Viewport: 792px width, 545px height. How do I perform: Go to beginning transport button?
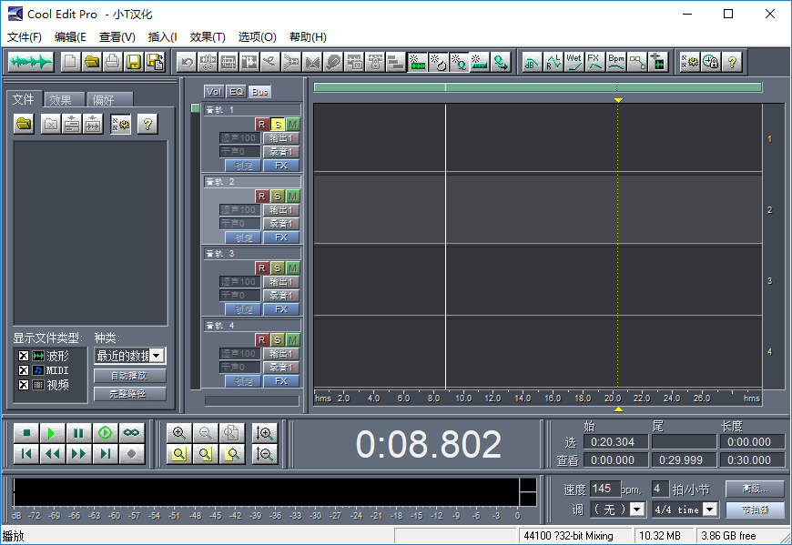pos(26,454)
